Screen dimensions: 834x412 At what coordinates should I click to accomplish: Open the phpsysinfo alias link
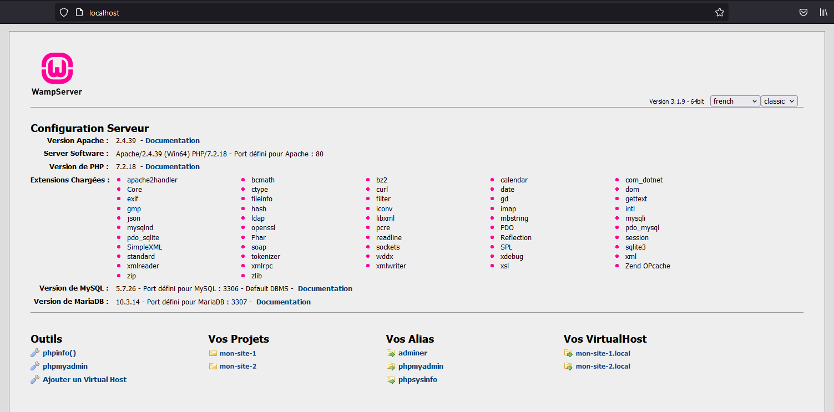tap(418, 380)
